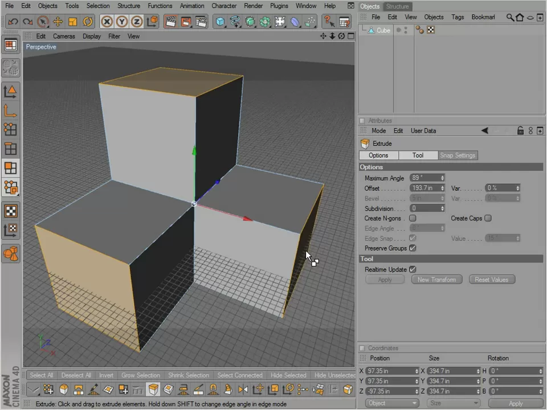Toggle the Attributes panel header checkbox
This screenshot has width=547, height=410.
coord(362,121)
